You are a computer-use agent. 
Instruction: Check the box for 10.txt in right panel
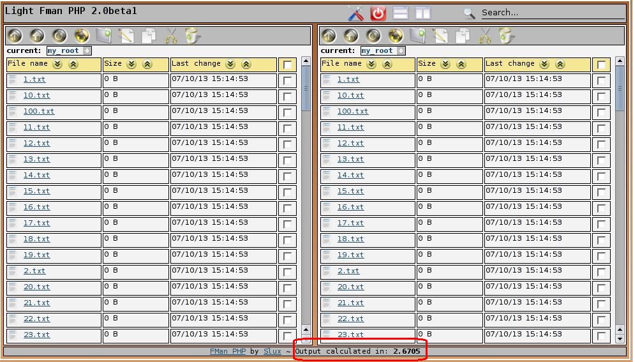601,97
